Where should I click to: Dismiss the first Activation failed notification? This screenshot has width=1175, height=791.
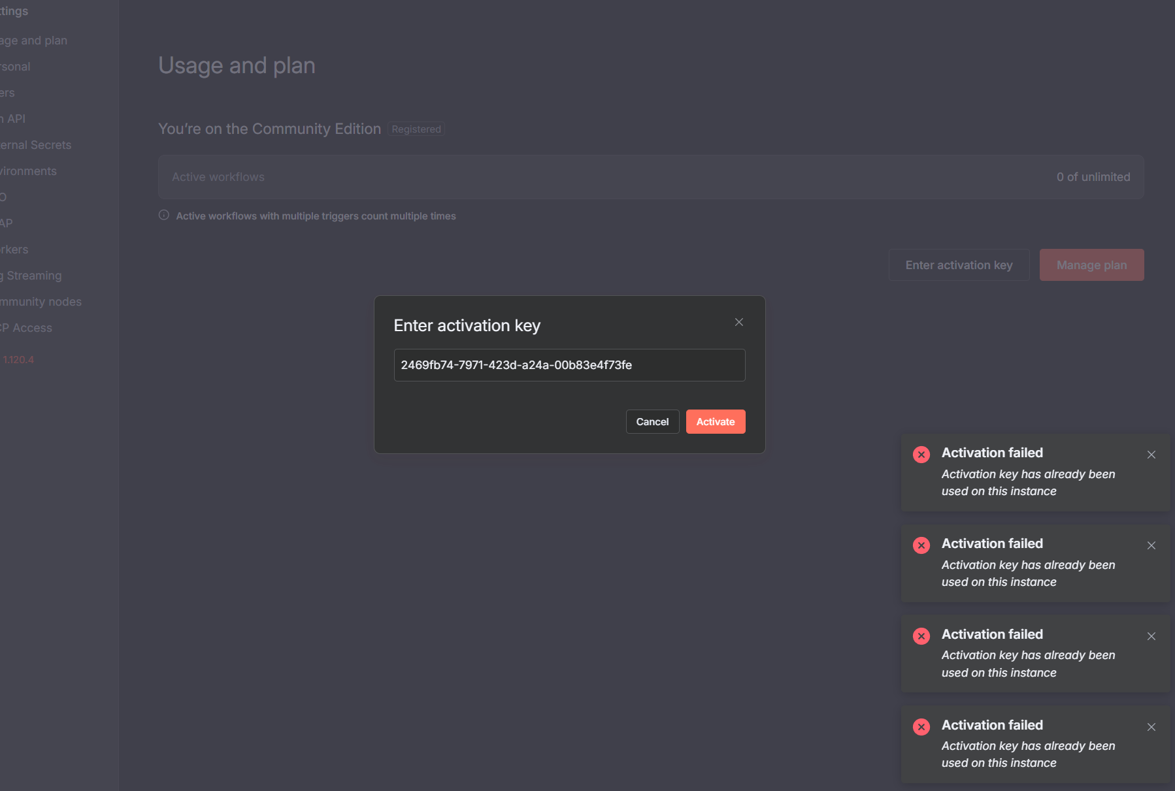pyautogui.click(x=1151, y=455)
